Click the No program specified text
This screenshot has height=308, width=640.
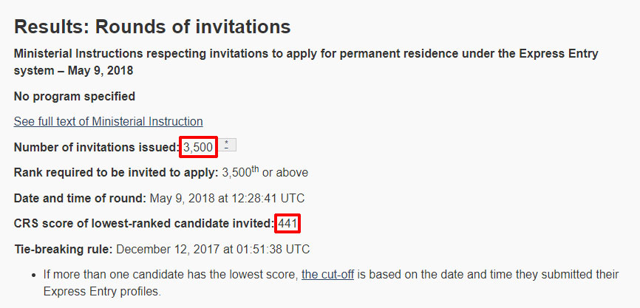74,96
